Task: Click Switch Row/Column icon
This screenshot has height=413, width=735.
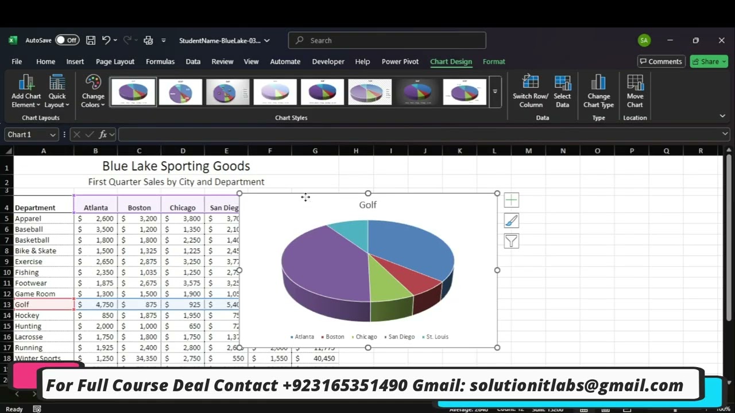Action: click(x=531, y=92)
